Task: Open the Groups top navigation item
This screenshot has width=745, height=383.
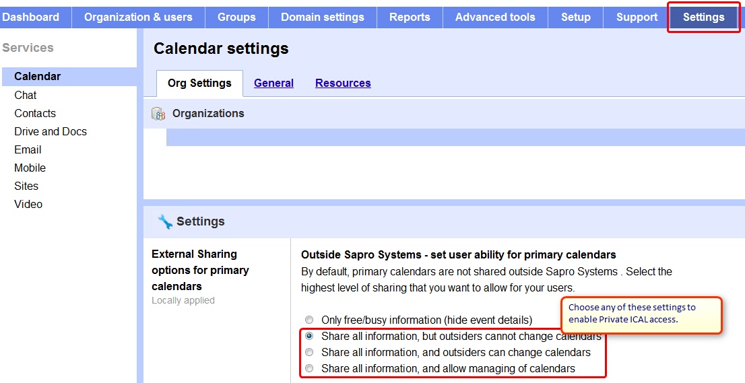Action: (236, 17)
